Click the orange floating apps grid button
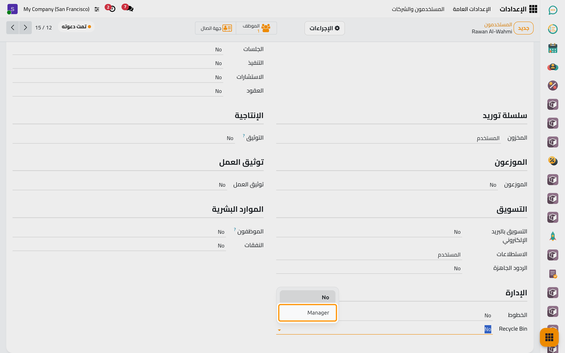 click(549, 337)
